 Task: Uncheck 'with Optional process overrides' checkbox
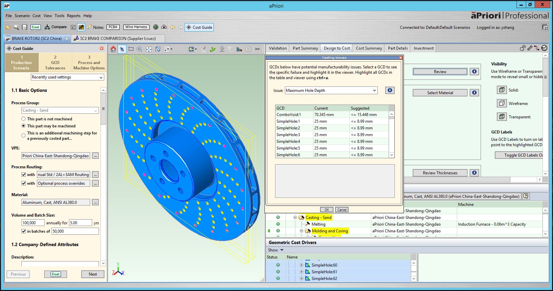click(24, 183)
